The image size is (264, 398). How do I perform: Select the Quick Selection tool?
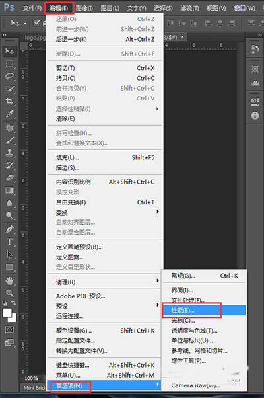(9, 89)
